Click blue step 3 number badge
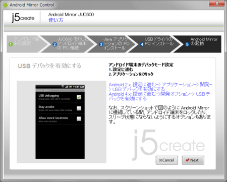227x182 pixels. pyautogui.click(x=101, y=44)
